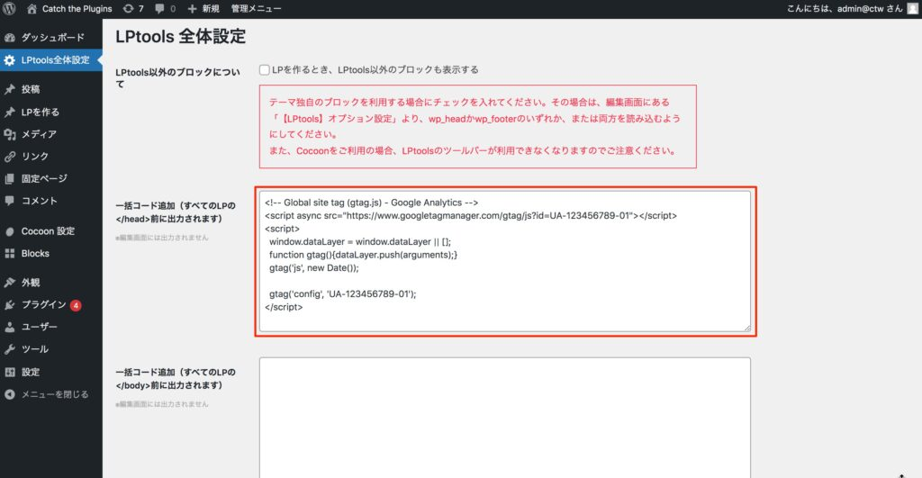Viewport: 922px width, 478px height.
Task: Click the collapse menu arrow icon
Action: 9,394
